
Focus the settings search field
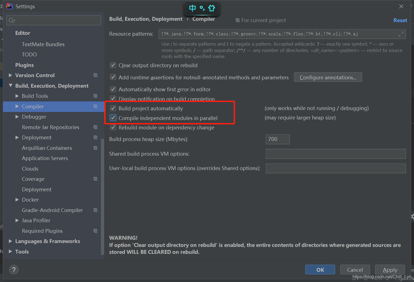(54, 20)
